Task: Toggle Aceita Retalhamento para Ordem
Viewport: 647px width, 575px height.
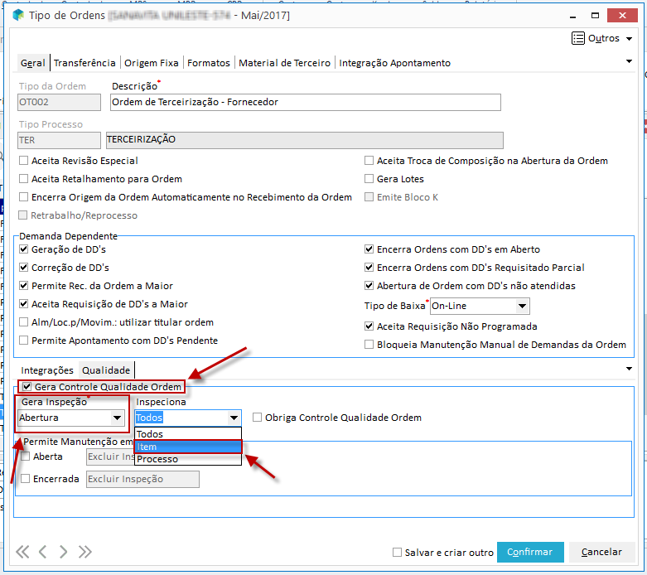Action: tap(23, 178)
